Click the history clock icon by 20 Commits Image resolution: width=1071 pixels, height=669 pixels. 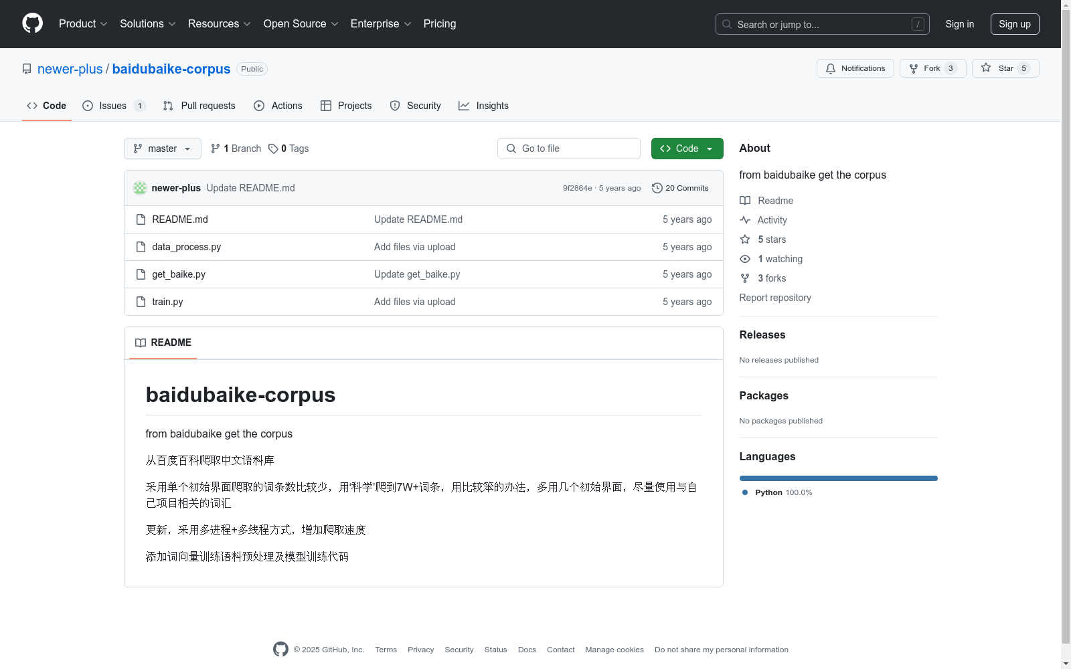pos(657,188)
